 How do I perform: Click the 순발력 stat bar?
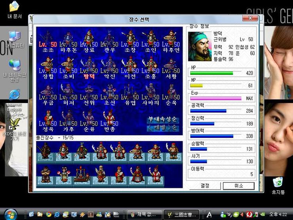[x=199, y=149]
